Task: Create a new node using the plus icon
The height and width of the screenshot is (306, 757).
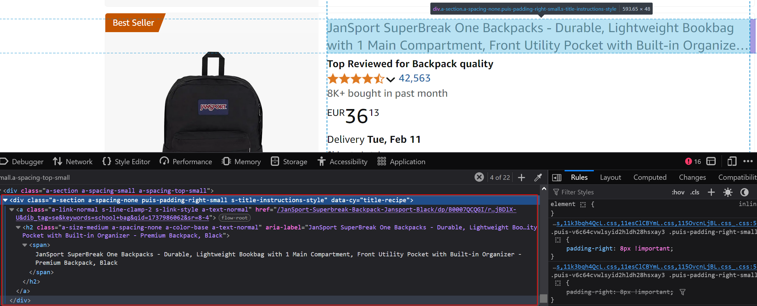Action: (x=521, y=177)
